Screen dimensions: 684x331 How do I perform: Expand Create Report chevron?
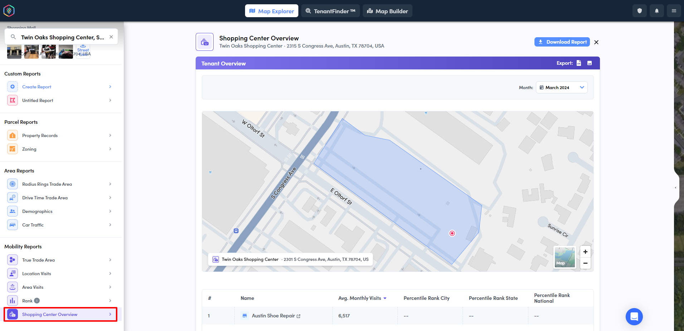110,87
